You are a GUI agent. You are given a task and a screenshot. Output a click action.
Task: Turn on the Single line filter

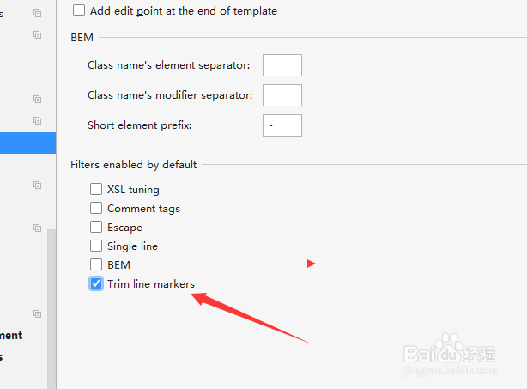(x=96, y=246)
